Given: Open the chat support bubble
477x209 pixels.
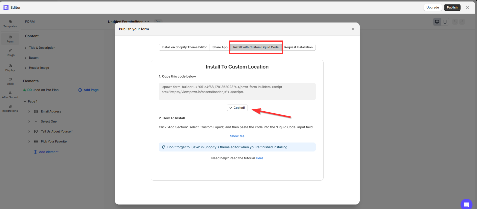Looking at the screenshot, I should [467, 204].
